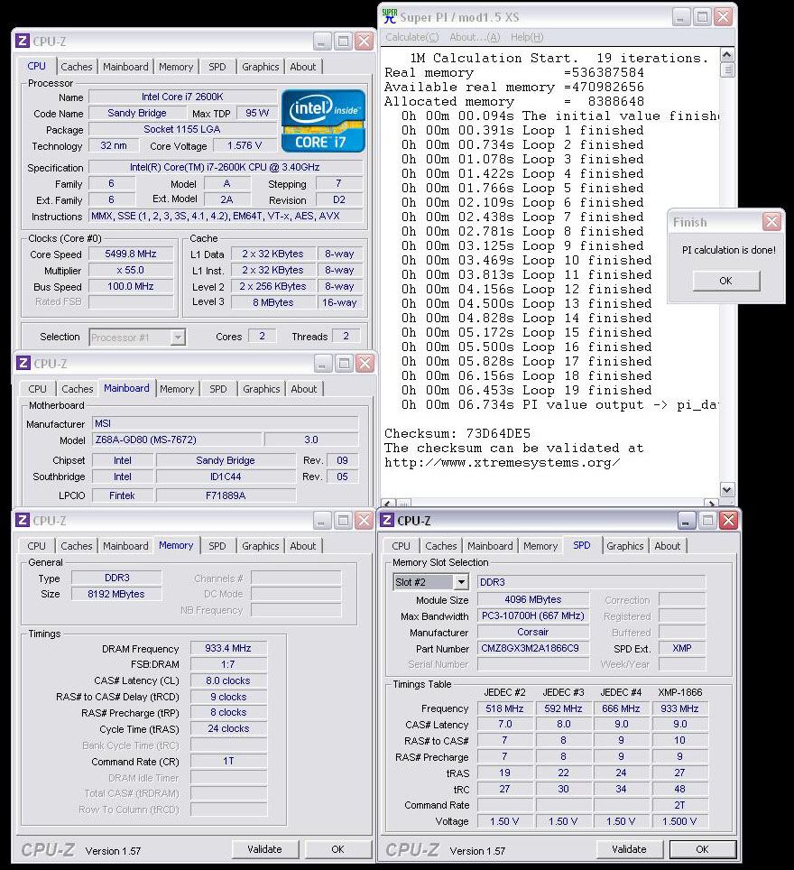Click the Z icon on the SPD CPU-Z window
The width and height of the screenshot is (794, 870).
(386, 520)
